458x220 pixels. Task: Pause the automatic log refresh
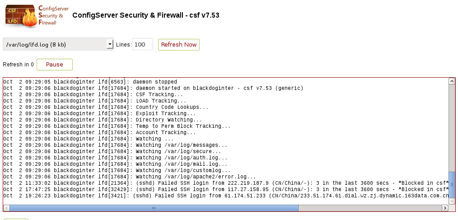[x=55, y=65]
